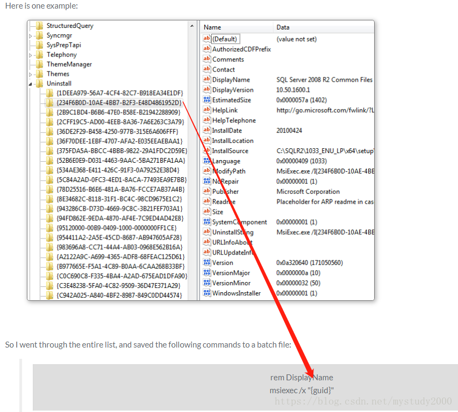Select key {C942A025-A840-4BF2-8987-849C0DD44574}
The width and height of the screenshot is (458, 412).
(119, 295)
